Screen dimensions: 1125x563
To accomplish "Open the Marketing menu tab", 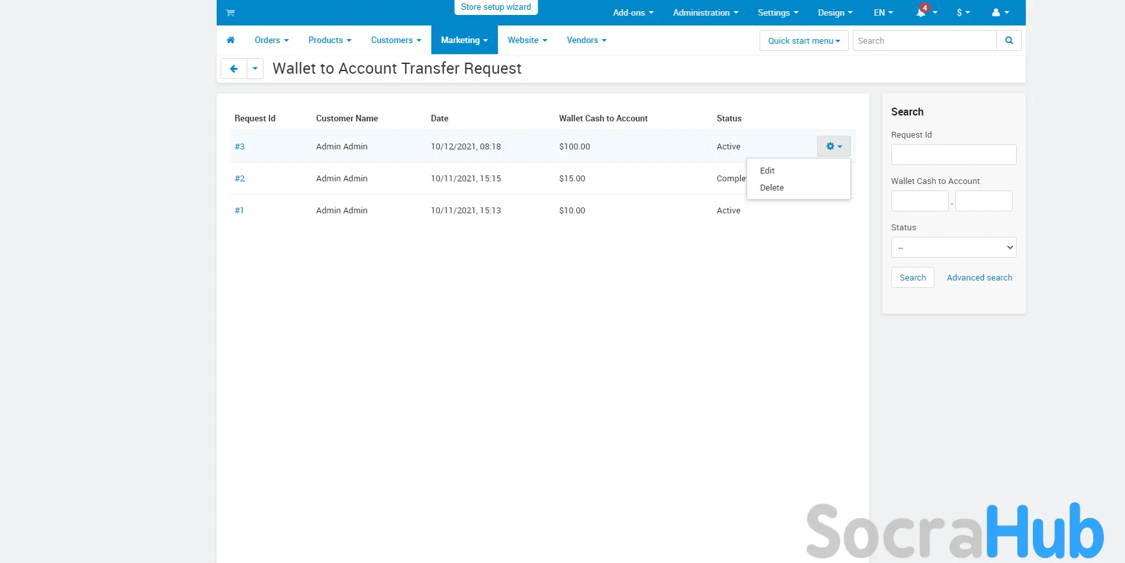I will [x=464, y=40].
